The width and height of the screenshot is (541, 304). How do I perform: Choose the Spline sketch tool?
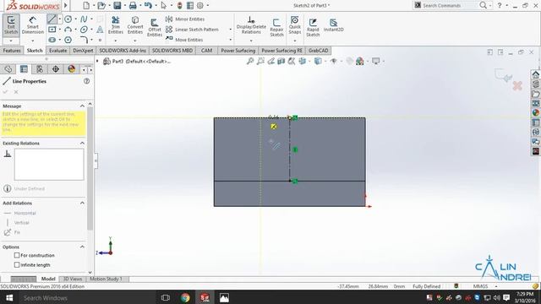84,19
